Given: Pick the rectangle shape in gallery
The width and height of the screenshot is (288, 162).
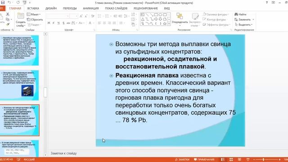Looking at the screenshot, I should pyautogui.click(x=156, y=14).
